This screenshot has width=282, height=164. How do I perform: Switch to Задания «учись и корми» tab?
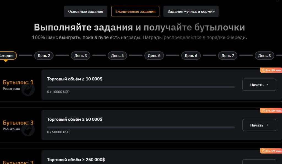click(191, 12)
